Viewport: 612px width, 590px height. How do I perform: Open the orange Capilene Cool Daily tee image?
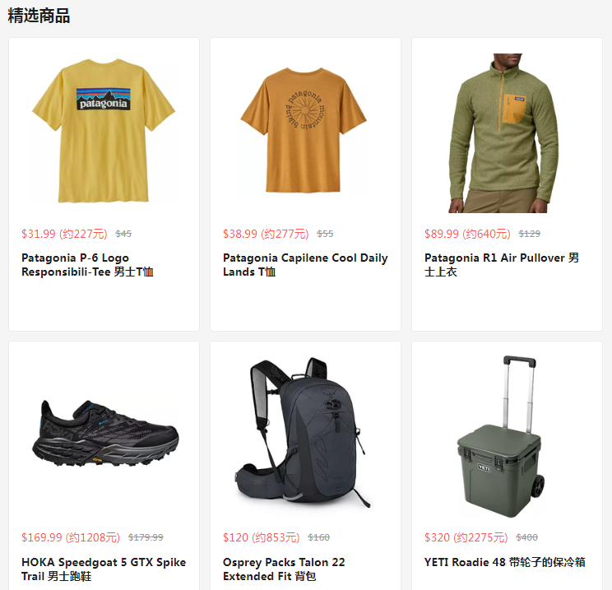tap(304, 131)
